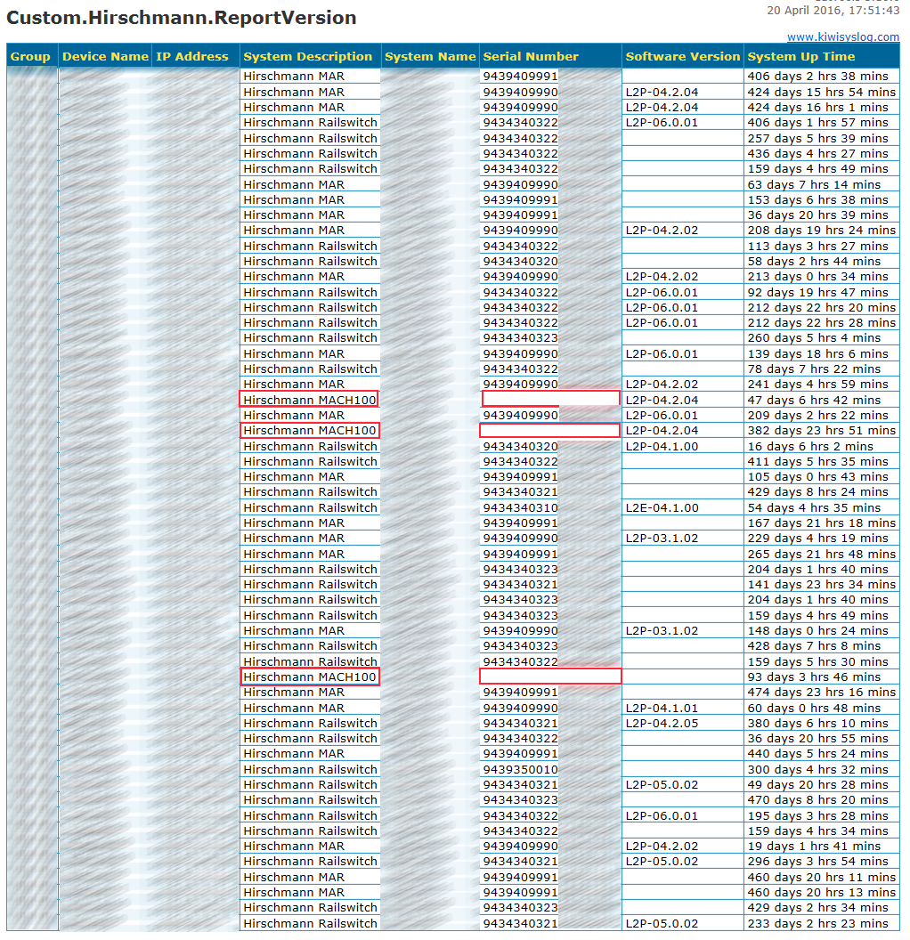This screenshot has height=940, width=910.
Task: Click software version L2P-04.1.00
Action: point(662,446)
